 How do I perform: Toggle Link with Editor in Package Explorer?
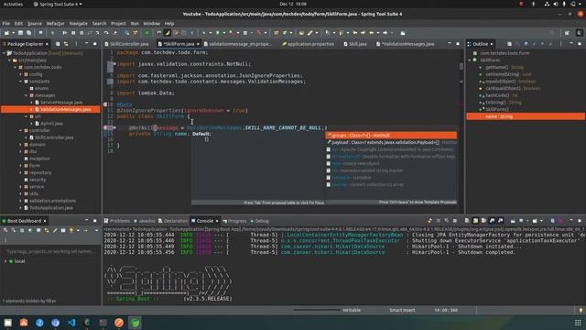tap(66, 44)
